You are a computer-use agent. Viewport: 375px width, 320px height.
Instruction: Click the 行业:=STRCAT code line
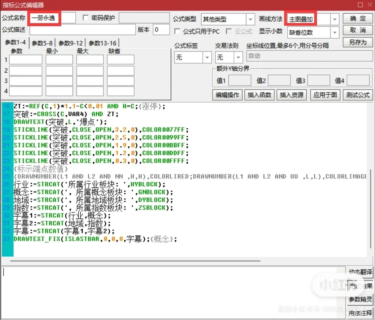(x=89, y=184)
